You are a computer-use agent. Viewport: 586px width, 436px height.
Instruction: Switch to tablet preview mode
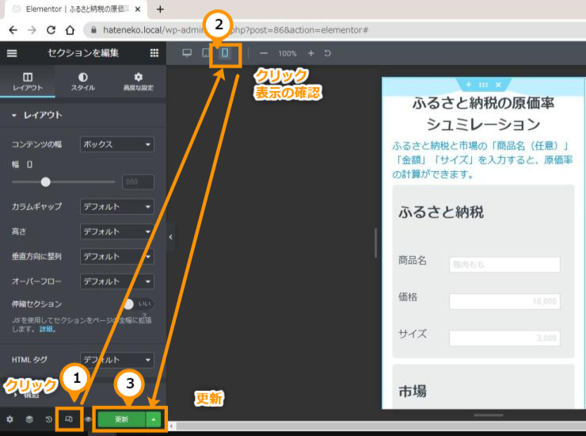pos(206,53)
